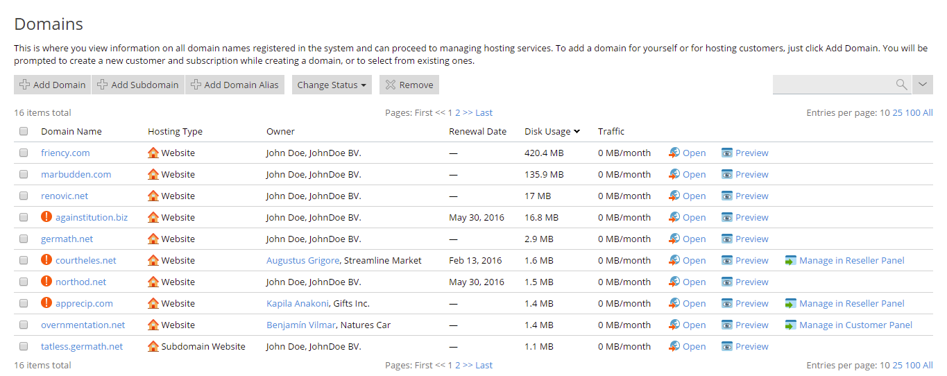Click the Open icon in the friency.com row
Image resolution: width=947 pixels, height=376 pixels.
(x=674, y=153)
